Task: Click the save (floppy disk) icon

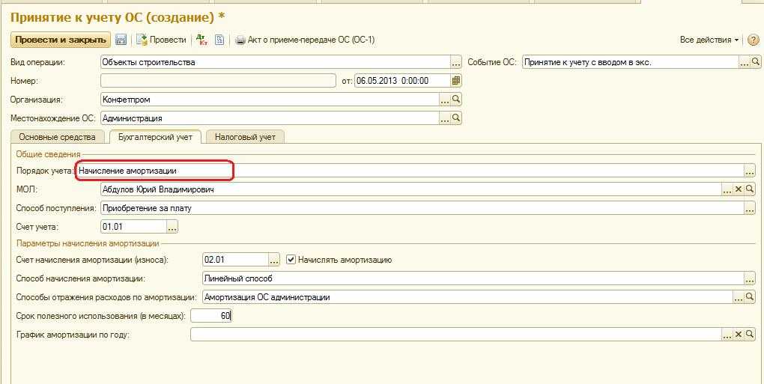Action: click(x=121, y=40)
